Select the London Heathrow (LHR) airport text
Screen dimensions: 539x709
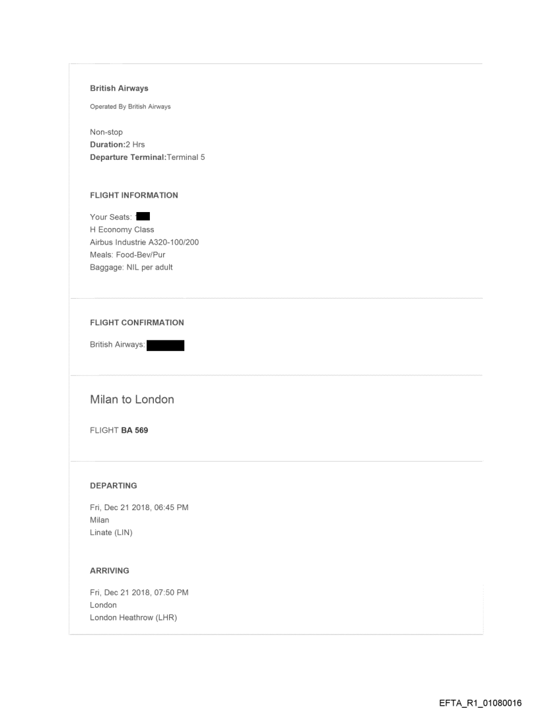[x=133, y=617]
